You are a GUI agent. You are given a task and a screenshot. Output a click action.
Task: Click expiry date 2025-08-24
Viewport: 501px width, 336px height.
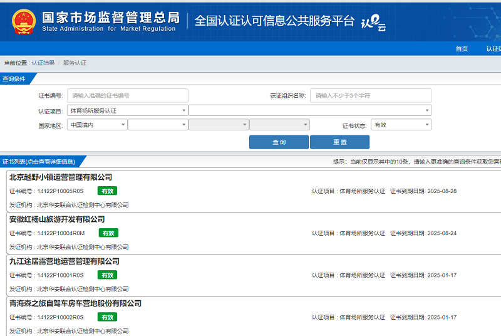pos(442,233)
